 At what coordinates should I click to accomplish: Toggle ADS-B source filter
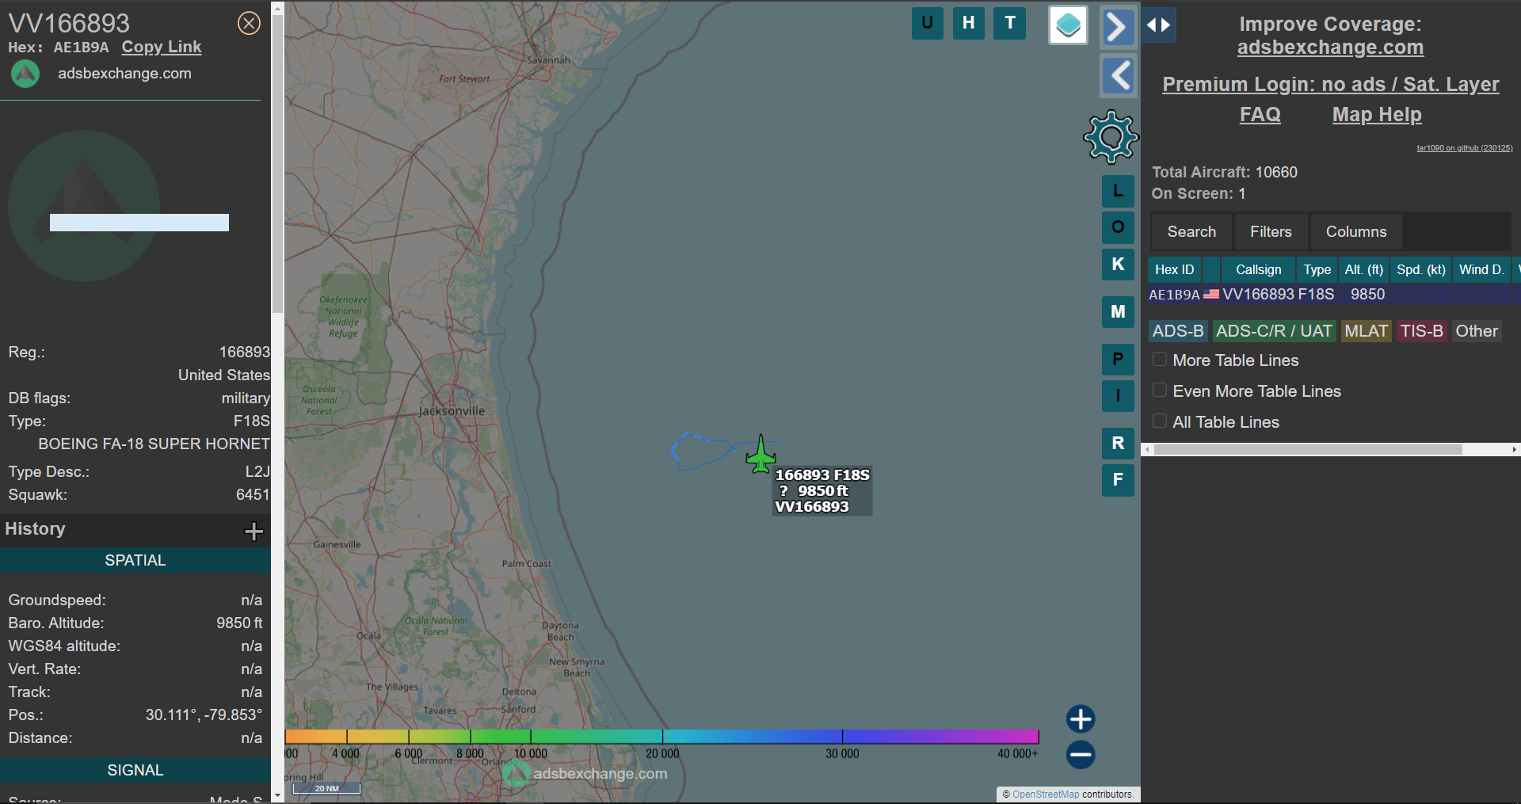point(1178,331)
